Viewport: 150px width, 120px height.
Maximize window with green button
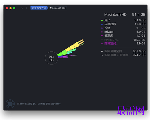pos(14,8)
